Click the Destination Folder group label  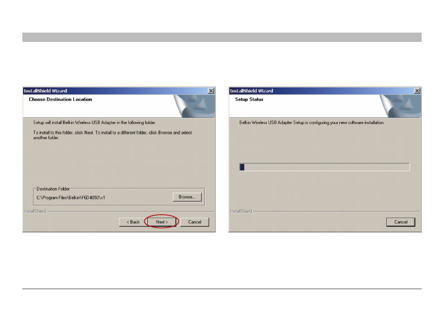pyautogui.click(x=53, y=189)
